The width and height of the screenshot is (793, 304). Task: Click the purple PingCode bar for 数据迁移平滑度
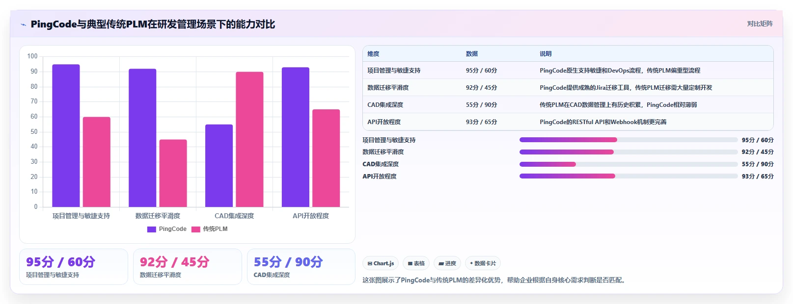pyautogui.click(x=142, y=138)
